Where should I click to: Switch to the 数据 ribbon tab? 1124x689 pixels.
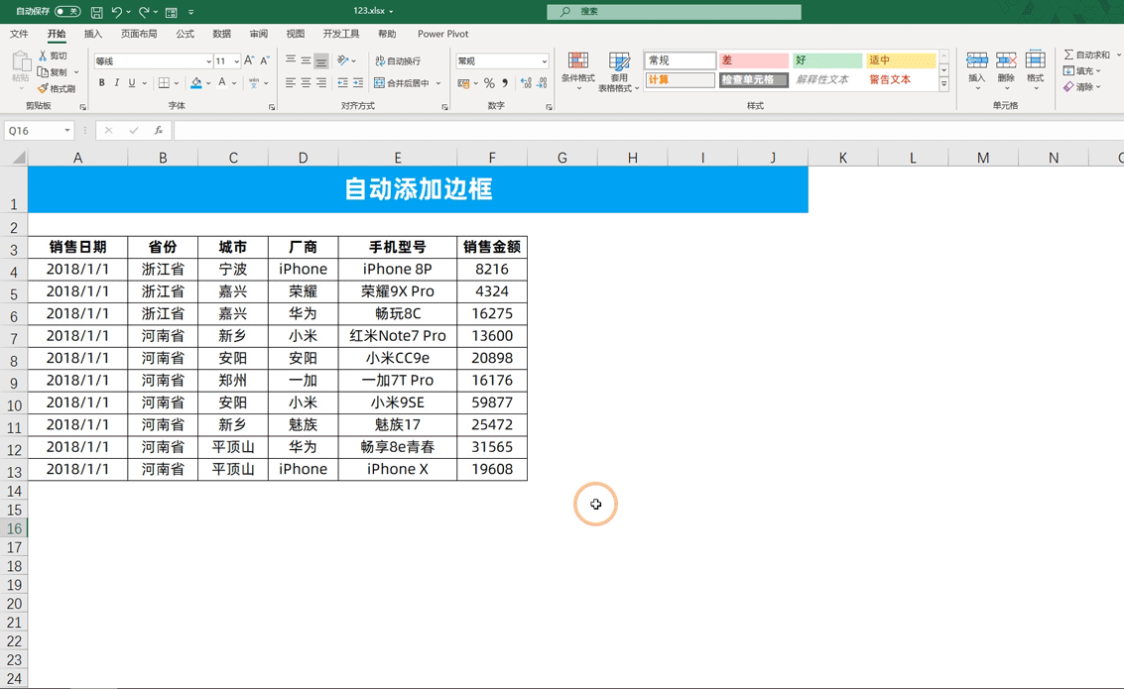[221, 34]
